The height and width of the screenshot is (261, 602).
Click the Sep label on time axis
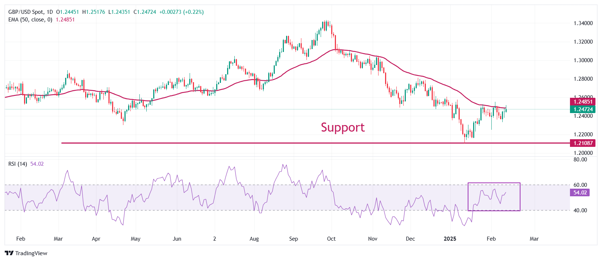293,239
